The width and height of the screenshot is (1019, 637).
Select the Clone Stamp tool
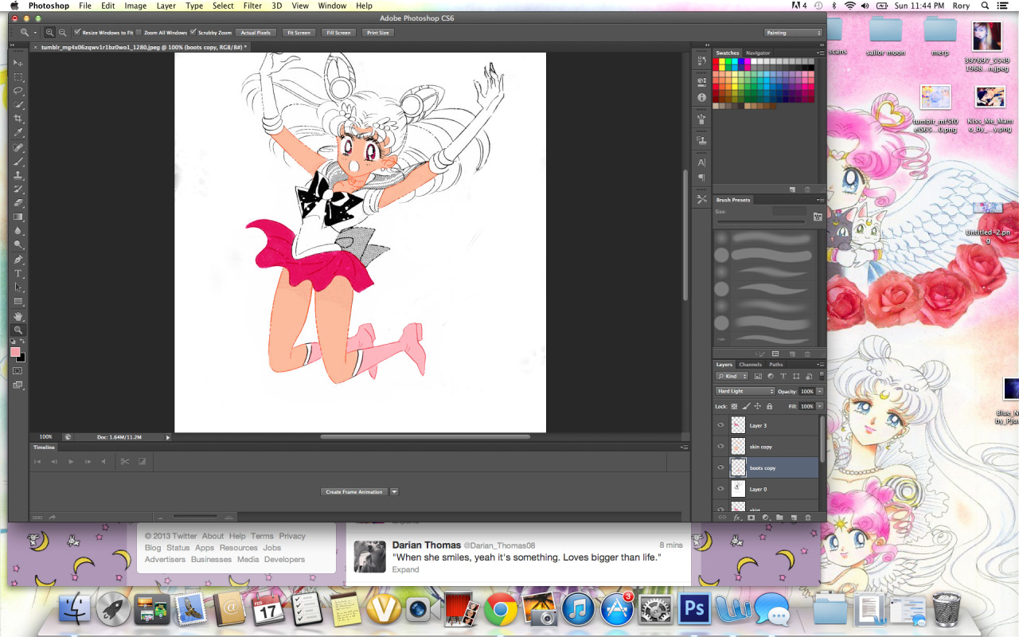[x=18, y=175]
